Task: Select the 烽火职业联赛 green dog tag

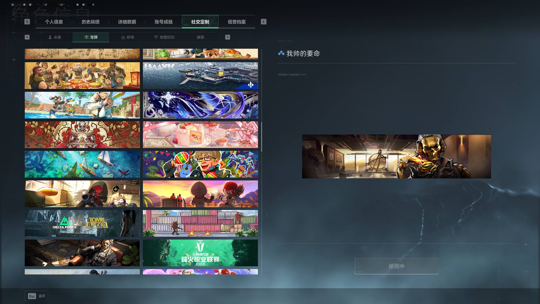Action: (200, 253)
